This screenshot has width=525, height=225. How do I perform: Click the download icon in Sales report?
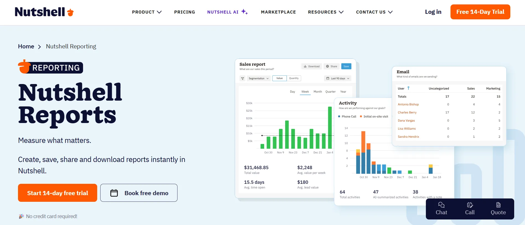(x=305, y=66)
